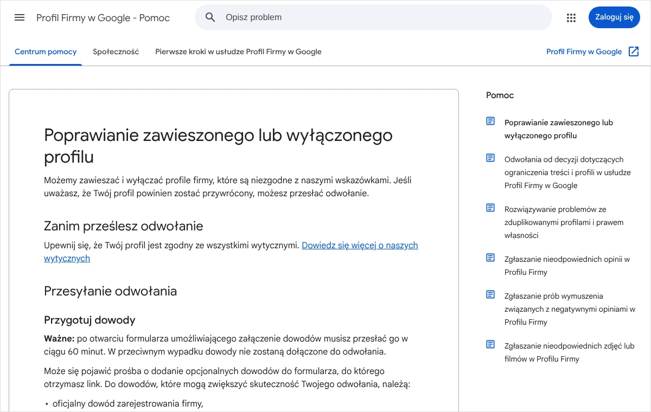Open Zgłaszanie nieodpowiednich opinii w Profilu Firmy
Screen dimensions: 651x412
click(567, 266)
